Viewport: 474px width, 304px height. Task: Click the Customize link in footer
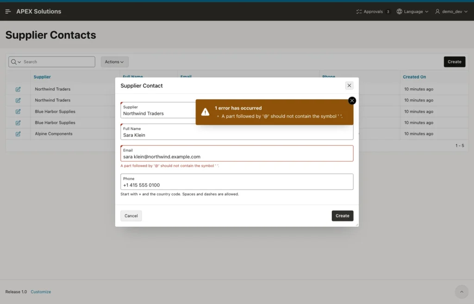(x=41, y=292)
